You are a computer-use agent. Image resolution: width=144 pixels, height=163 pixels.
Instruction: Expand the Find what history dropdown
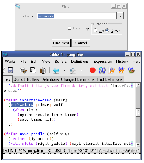coord(120,16)
